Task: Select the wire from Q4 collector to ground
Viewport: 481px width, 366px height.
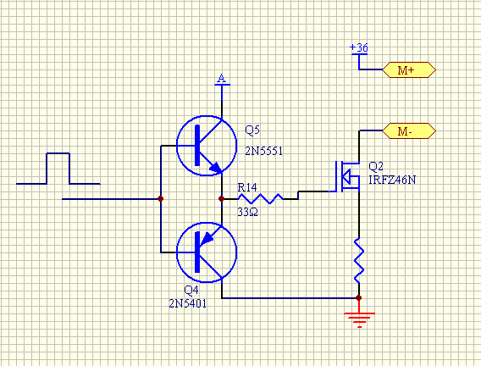Action: (x=290, y=298)
